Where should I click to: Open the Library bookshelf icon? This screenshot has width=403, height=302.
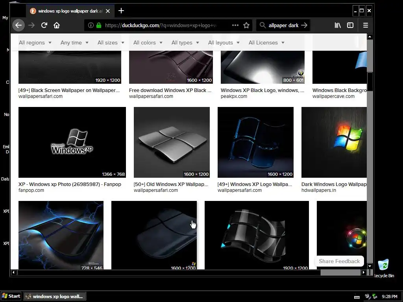[337, 25]
